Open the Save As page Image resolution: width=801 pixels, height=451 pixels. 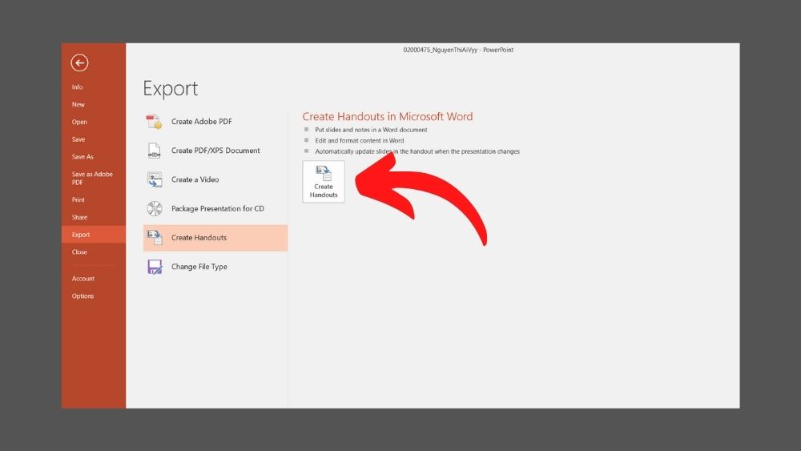pos(83,157)
